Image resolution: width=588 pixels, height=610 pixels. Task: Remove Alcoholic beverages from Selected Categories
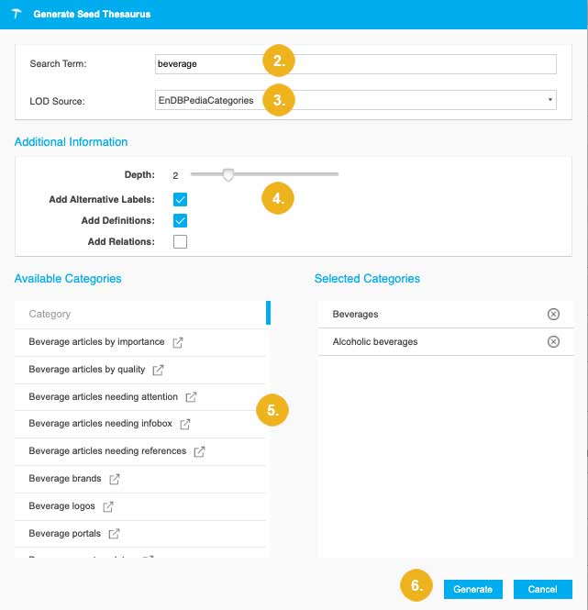pos(553,342)
